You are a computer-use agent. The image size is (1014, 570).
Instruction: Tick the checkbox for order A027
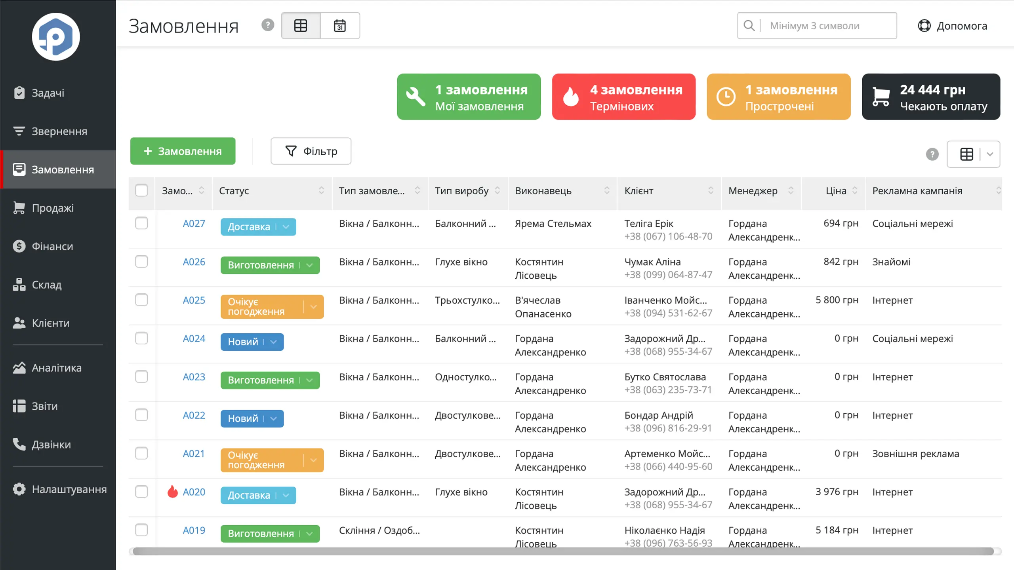click(x=141, y=223)
